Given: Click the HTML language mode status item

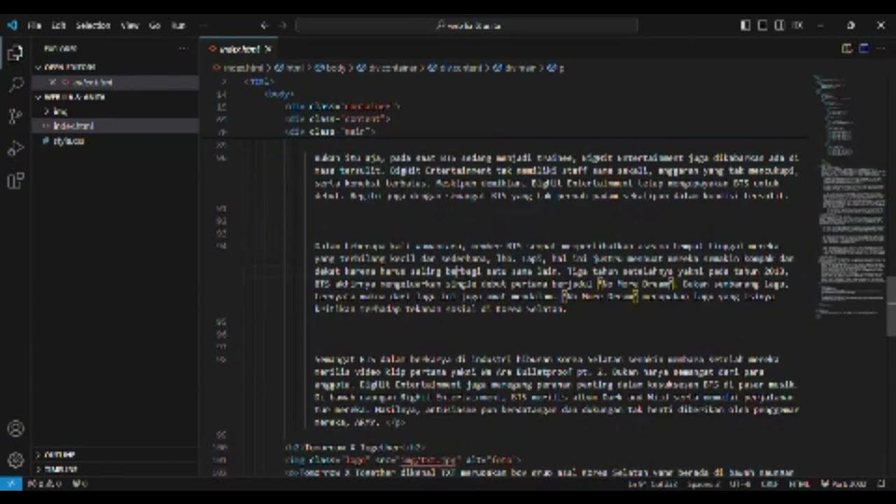Looking at the screenshot, I should click(x=801, y=483).
